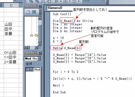The height and width of the screenshot is (97, 135).
Task: Open the Mod object dropdown in Properties
Action: coord(39,59)
